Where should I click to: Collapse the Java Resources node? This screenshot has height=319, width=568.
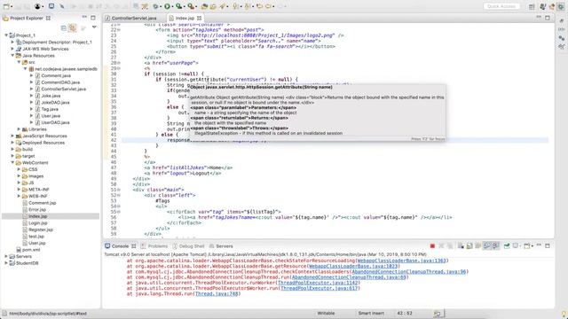tap(12, 56)
